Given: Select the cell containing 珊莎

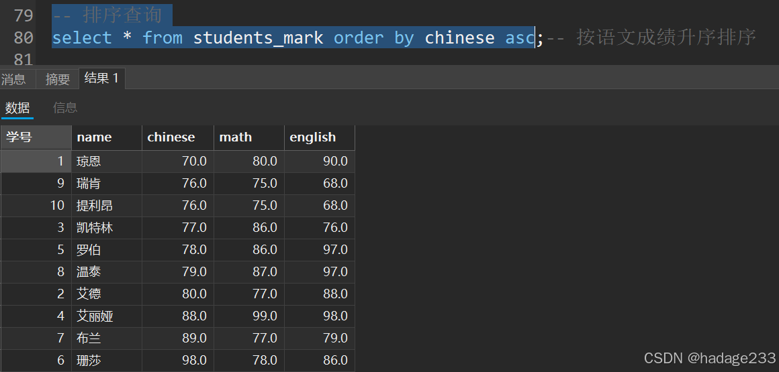Looking at the screenshot, I should click(x=107, y=360).
